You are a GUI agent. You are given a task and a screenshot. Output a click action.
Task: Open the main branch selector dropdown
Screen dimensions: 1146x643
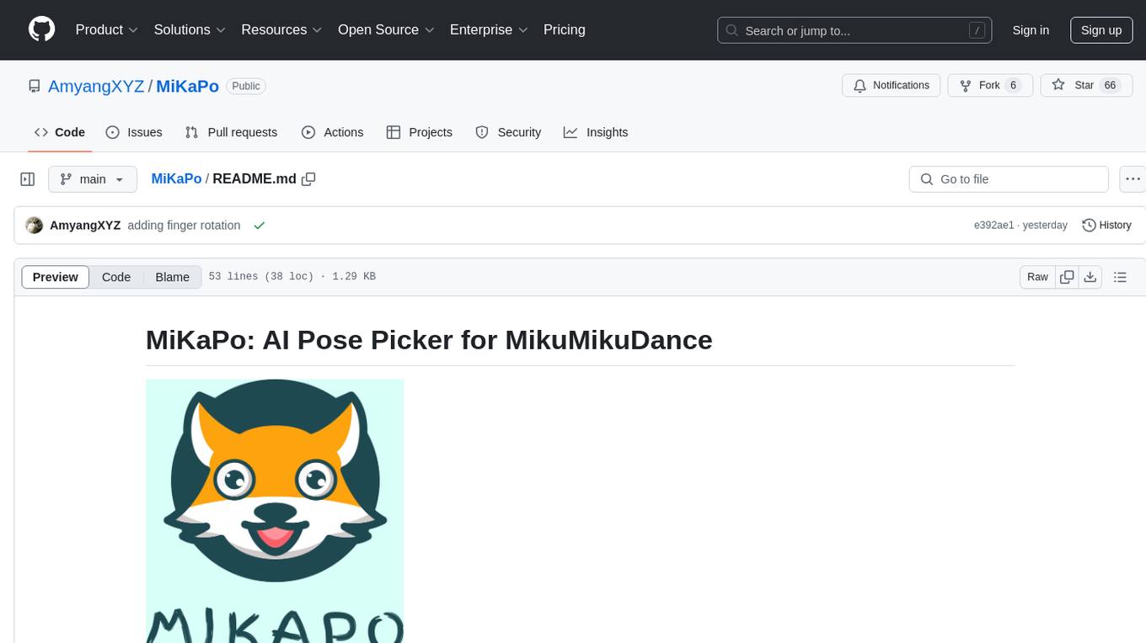[93, 179]
